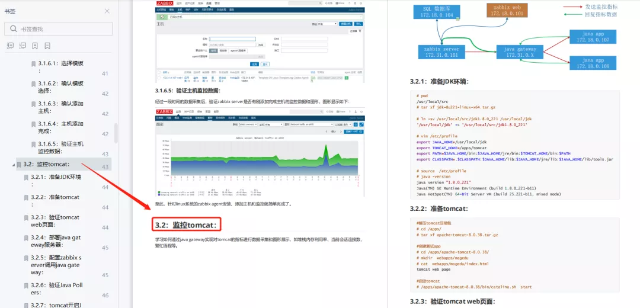Click the expand-all bookmarks plus icon
This screenshot has height=308, width=640.
pos(11,46)
